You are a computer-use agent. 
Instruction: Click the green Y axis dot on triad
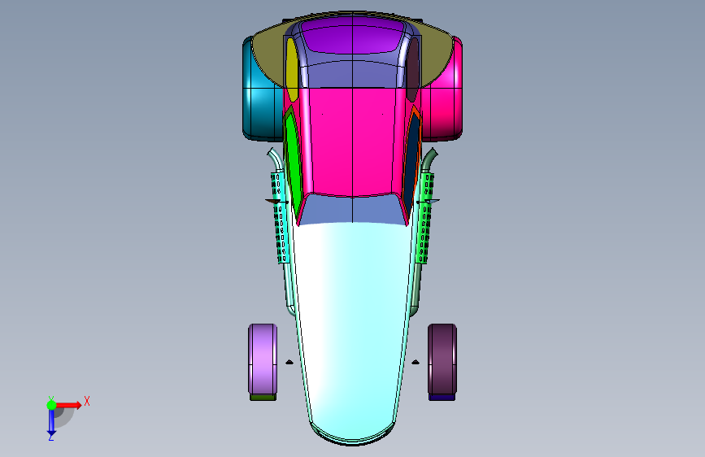(x=51, y=405)
